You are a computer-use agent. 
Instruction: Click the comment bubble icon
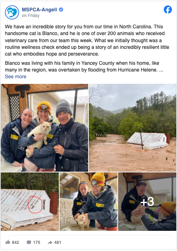coord(29,243)
